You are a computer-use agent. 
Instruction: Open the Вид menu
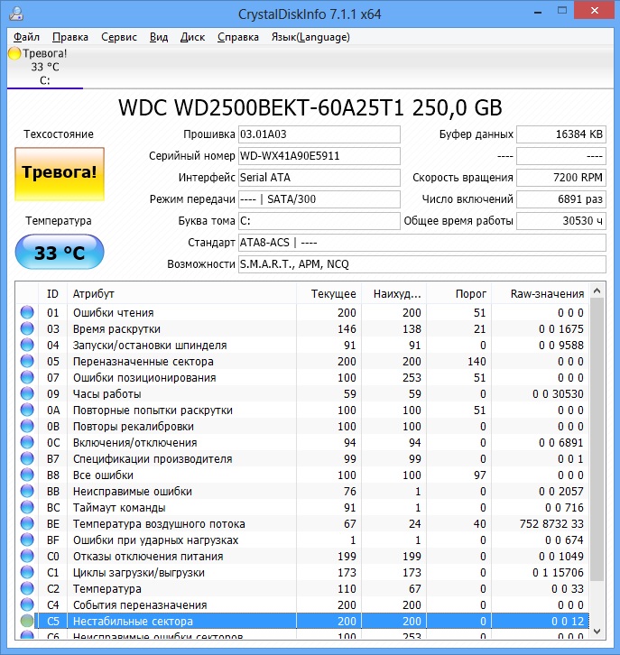159,37
